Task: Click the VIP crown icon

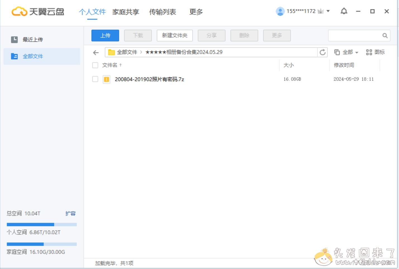Action: tap(321, 11)
